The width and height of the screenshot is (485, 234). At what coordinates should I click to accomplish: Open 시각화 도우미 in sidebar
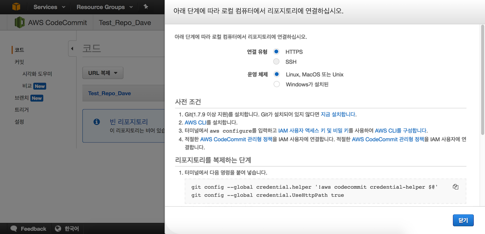coord(37,74)
